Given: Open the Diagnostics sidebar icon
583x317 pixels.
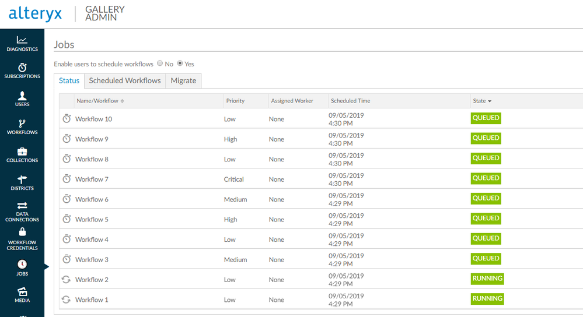Looking at the screenshot, I should point(22,40).
